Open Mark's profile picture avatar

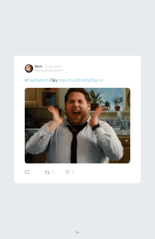29,68
